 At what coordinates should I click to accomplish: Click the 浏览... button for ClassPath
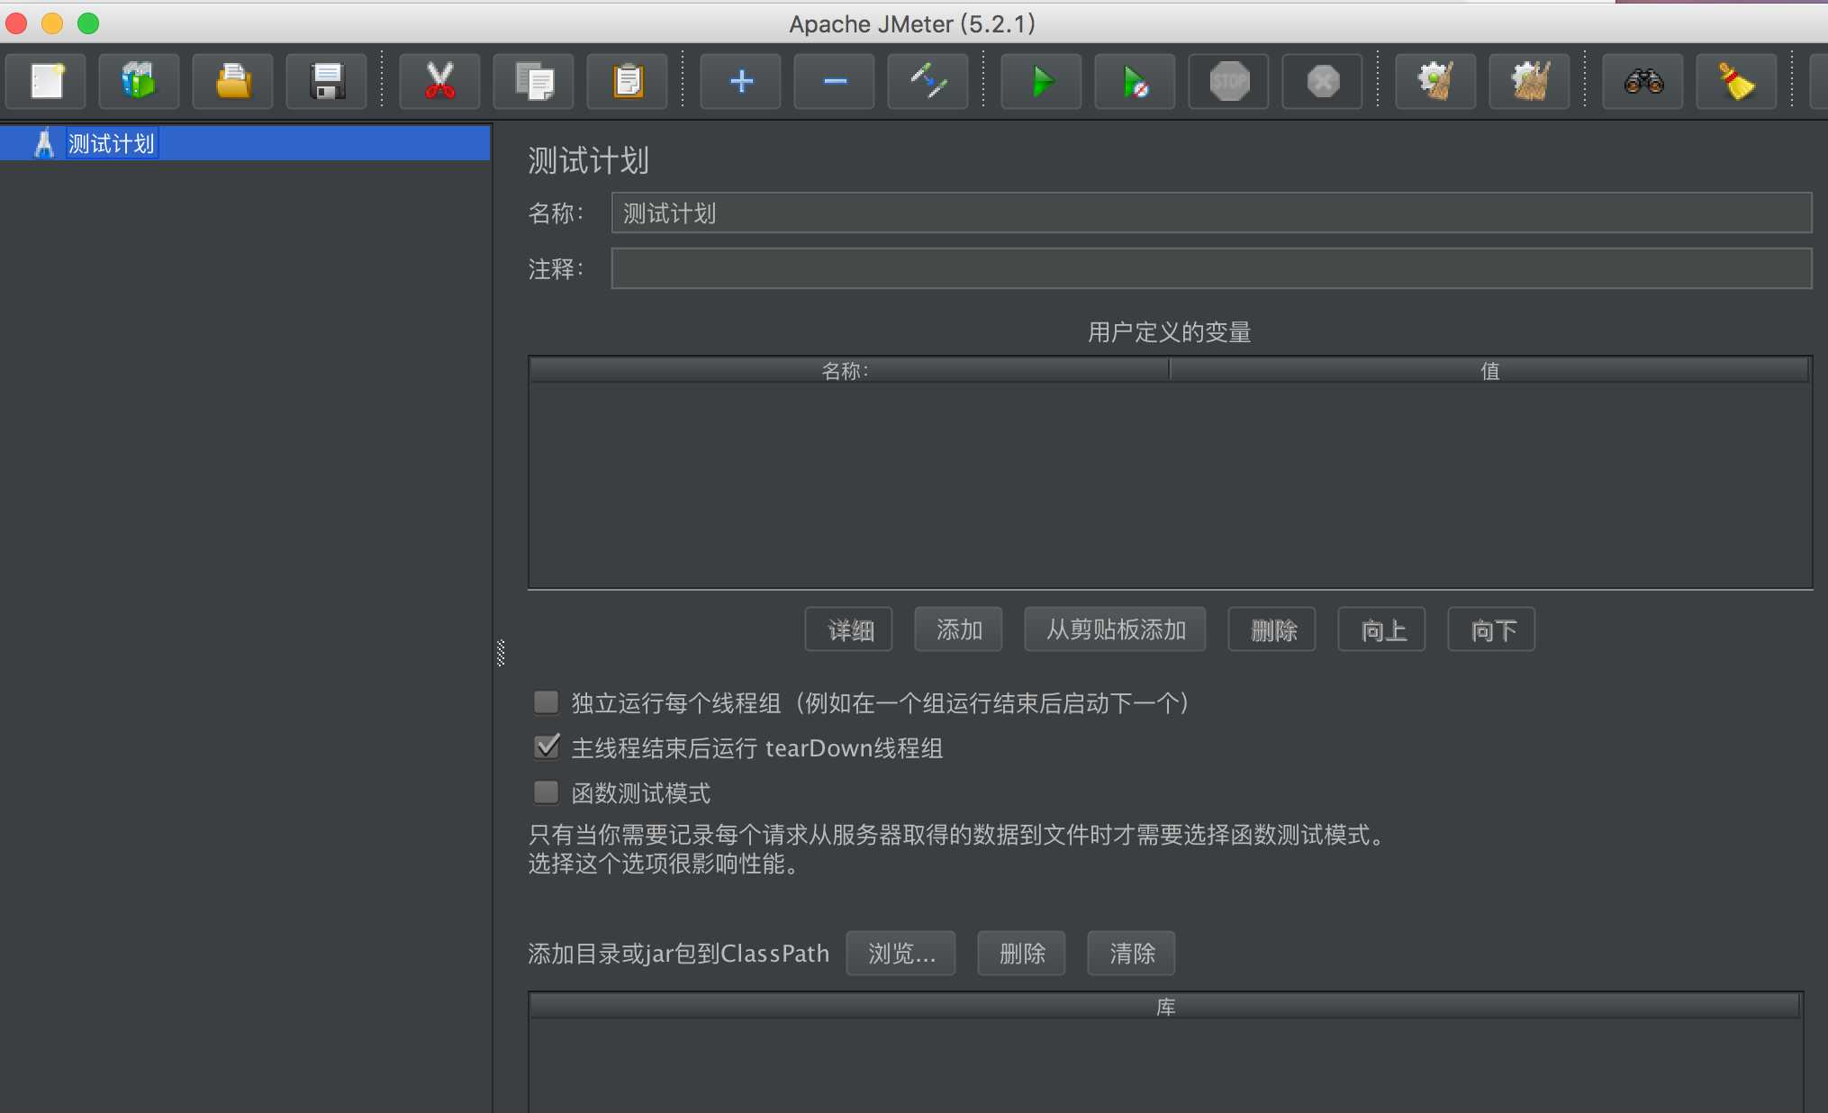tap(900, 954)
